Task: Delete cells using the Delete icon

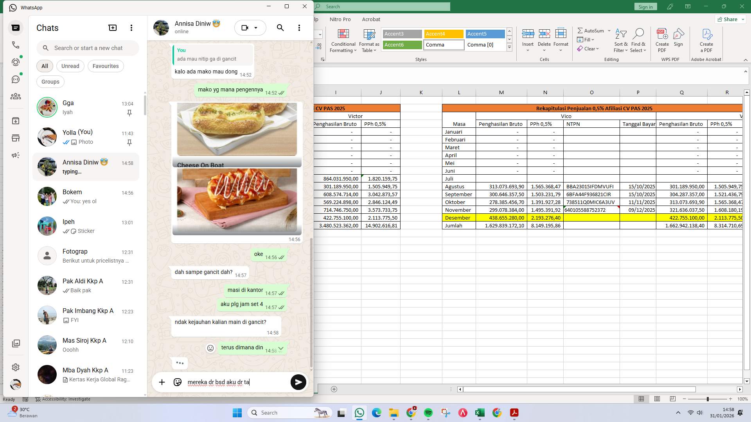Action: (x=544, y=37)
